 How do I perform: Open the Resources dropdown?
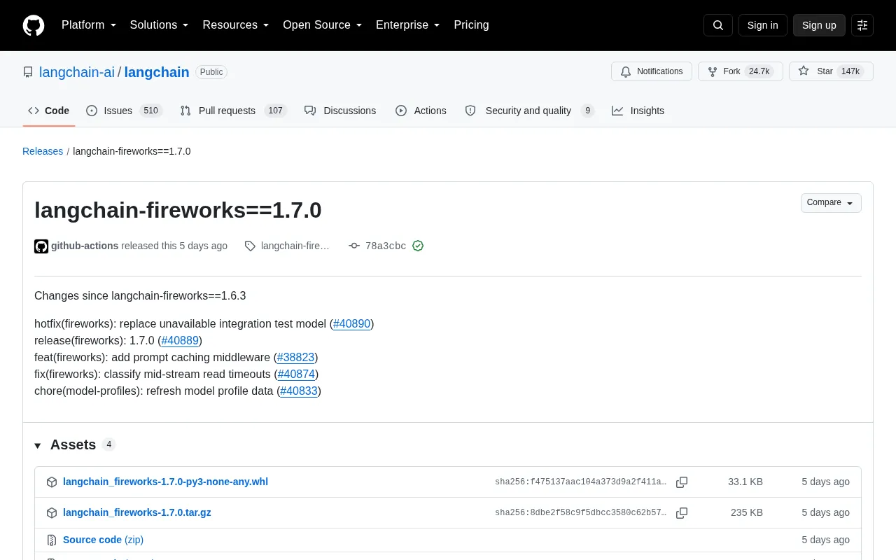pyautogui.click(x=236, y=25)
